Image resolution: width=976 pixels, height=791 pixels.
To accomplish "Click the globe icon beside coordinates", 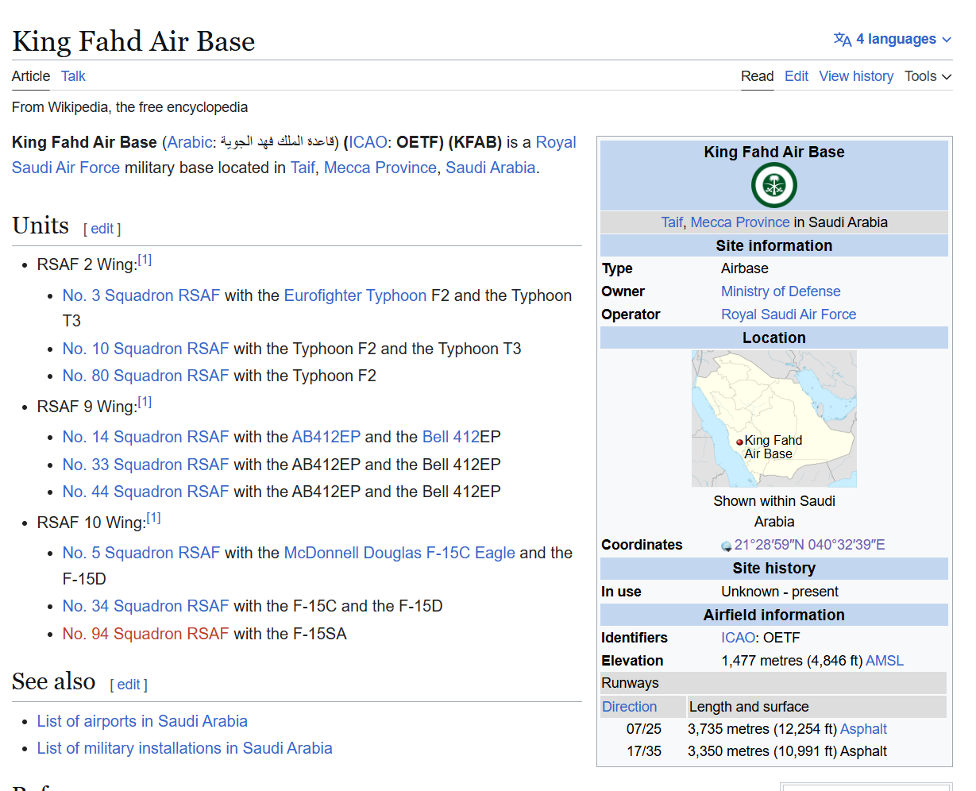I will (726, 546).
